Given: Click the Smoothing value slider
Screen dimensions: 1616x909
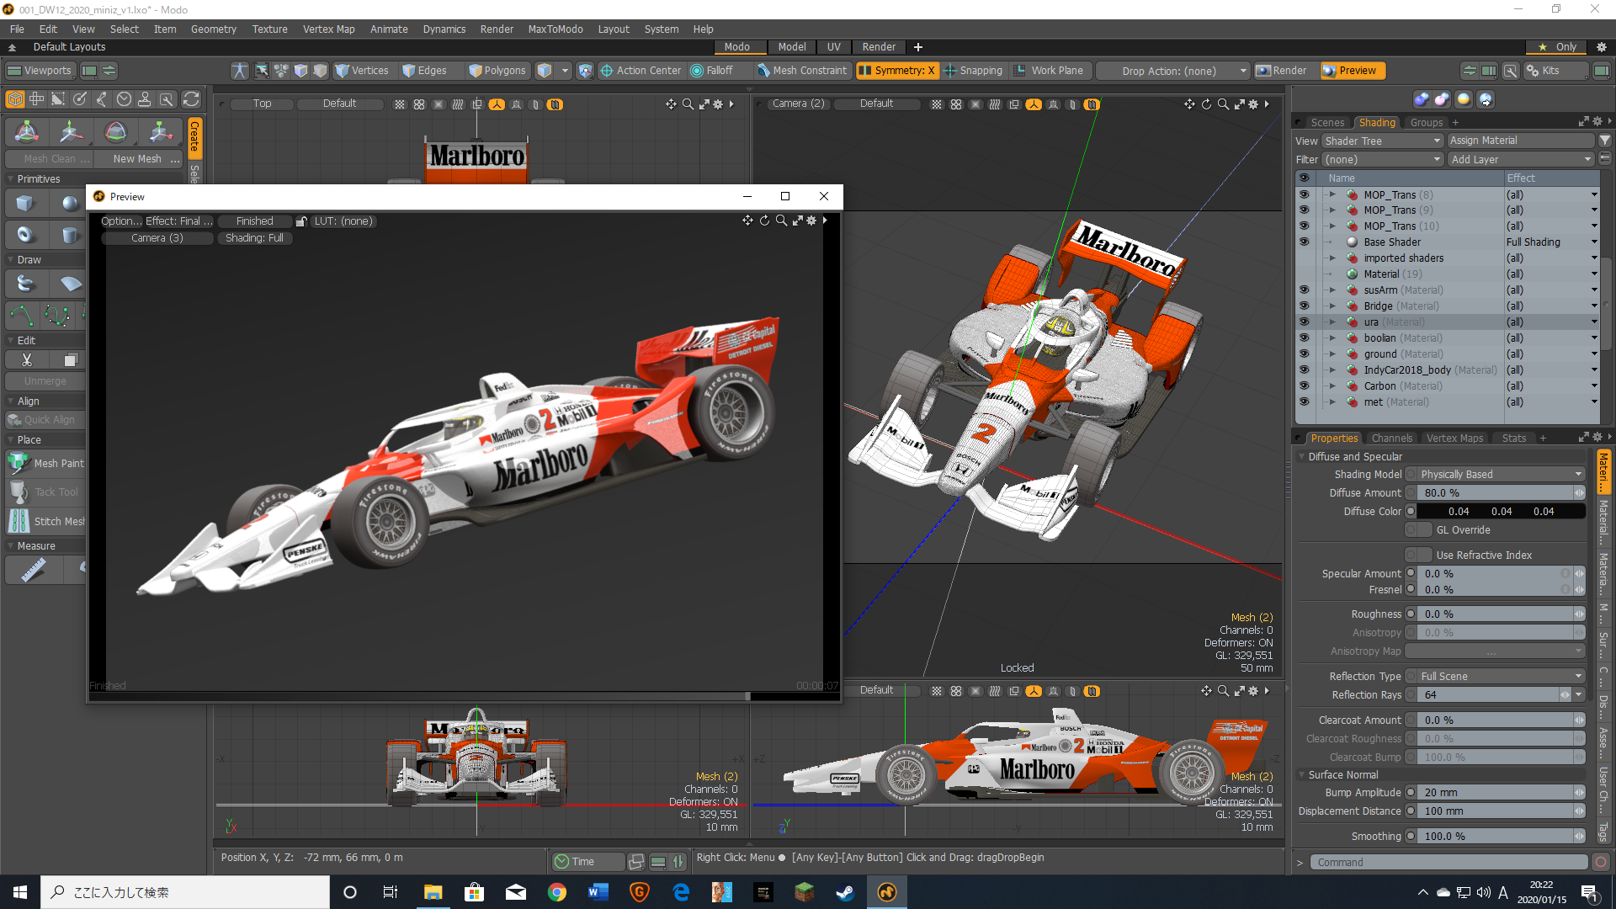Looking at the screenshot, I should (x=1496, y=837).
